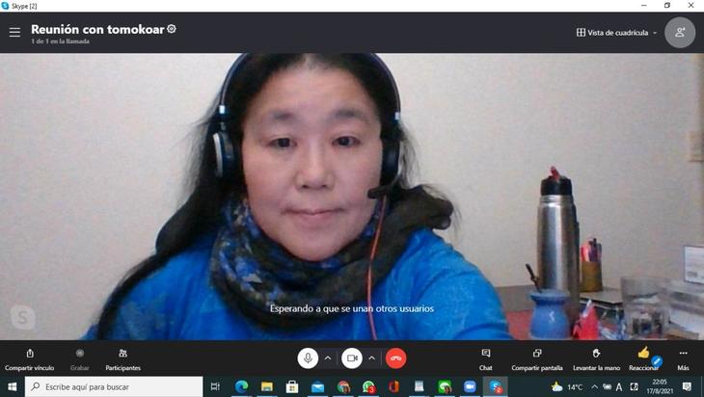Expand the Vista de cuadrícula dropdown
Viewport: 704px width, 397px height.
point(617,32)
